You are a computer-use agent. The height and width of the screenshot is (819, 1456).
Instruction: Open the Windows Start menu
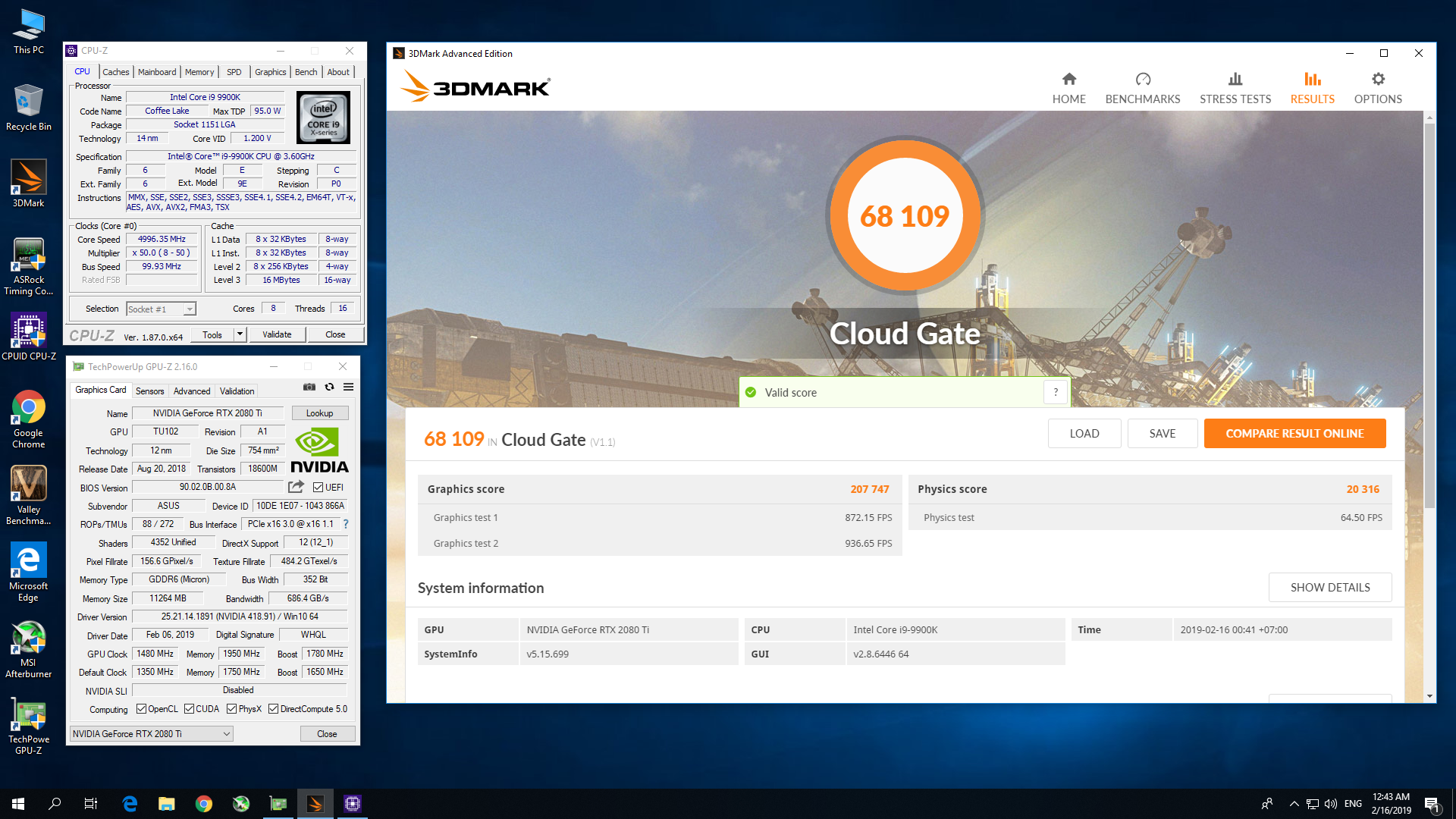18,804
